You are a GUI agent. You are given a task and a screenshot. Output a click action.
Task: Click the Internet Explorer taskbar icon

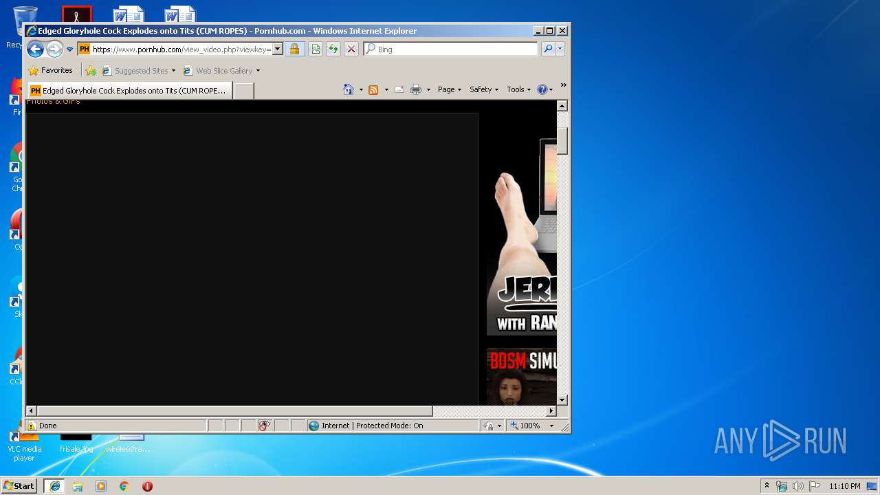(55, 486)
